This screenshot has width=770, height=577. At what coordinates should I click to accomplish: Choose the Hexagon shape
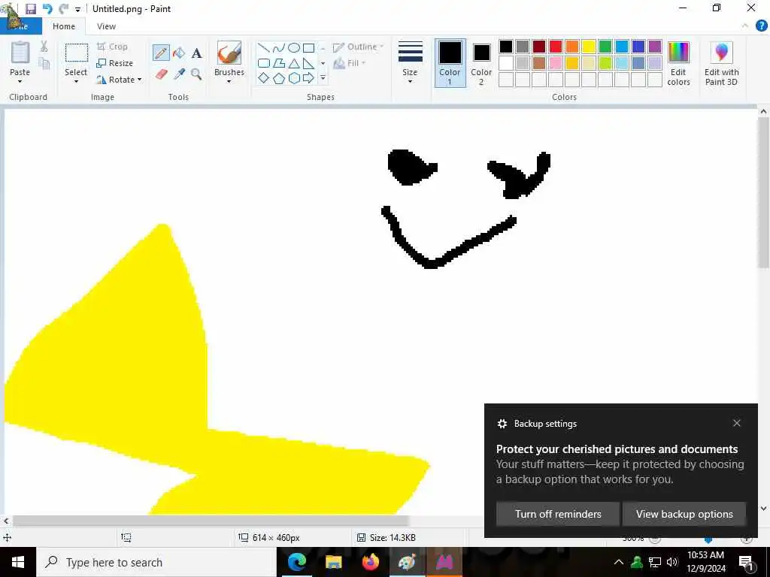(x=294, y=78)
